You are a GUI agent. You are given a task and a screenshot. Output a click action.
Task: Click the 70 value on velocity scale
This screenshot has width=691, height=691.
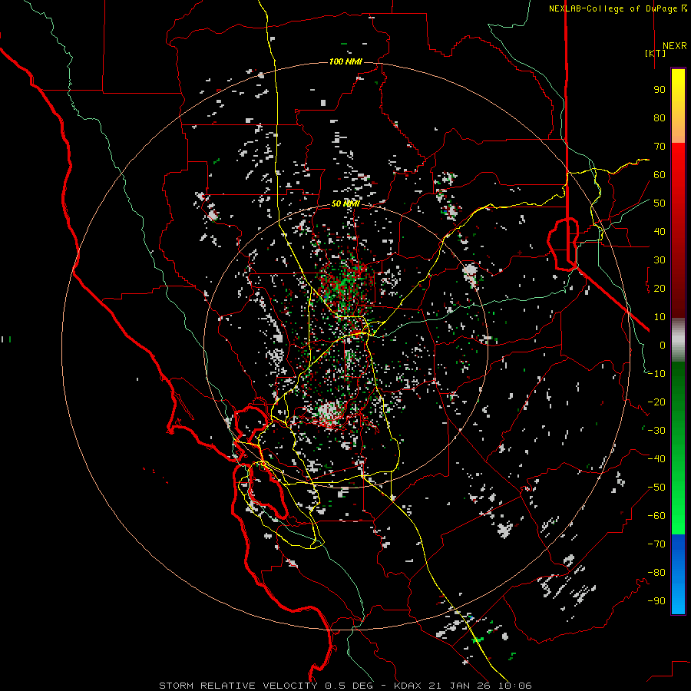point(660,147)
